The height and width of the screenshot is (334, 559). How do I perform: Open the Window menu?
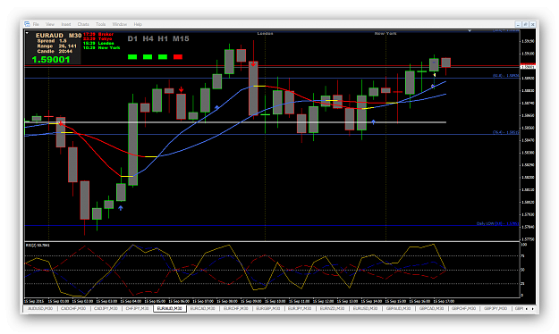pos(120,24)
